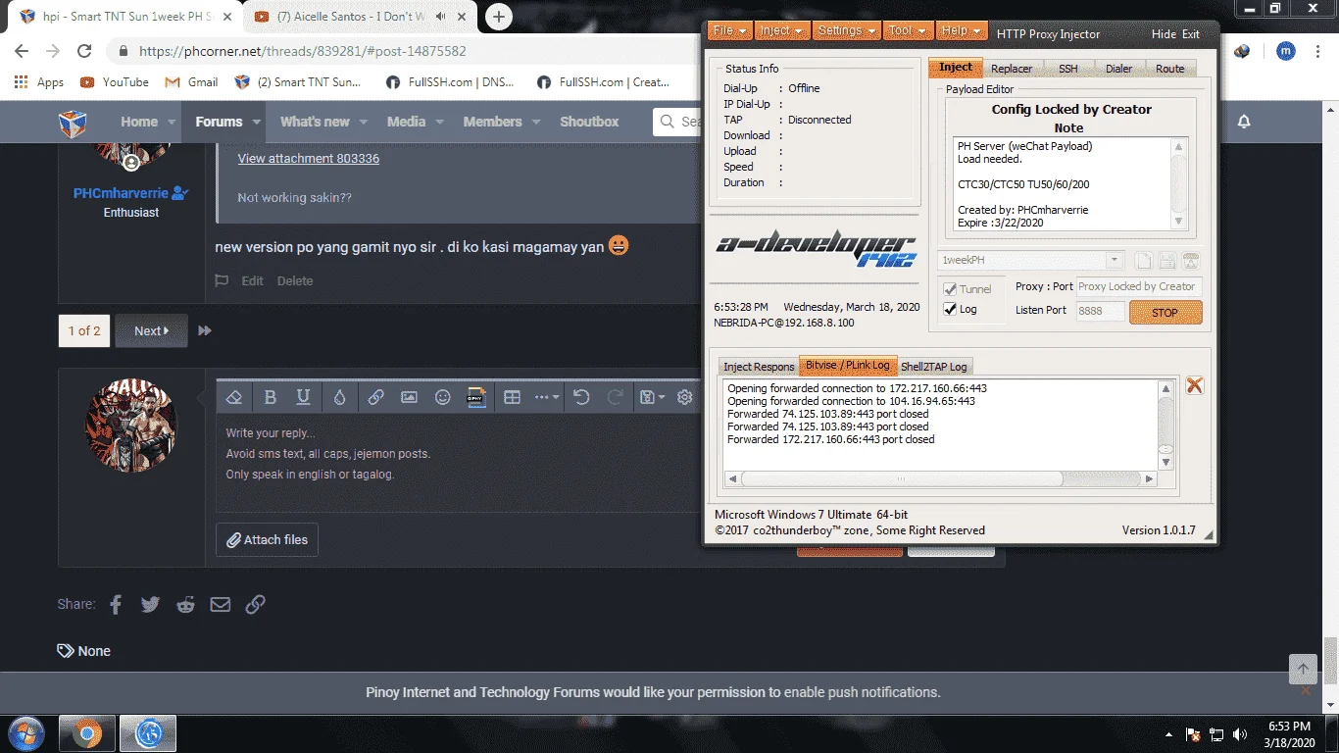This screenshot has height=753, width=1339.
Task: Open the Tool menu dropdown
Action: pyautogui.click(x=908, y=30)
